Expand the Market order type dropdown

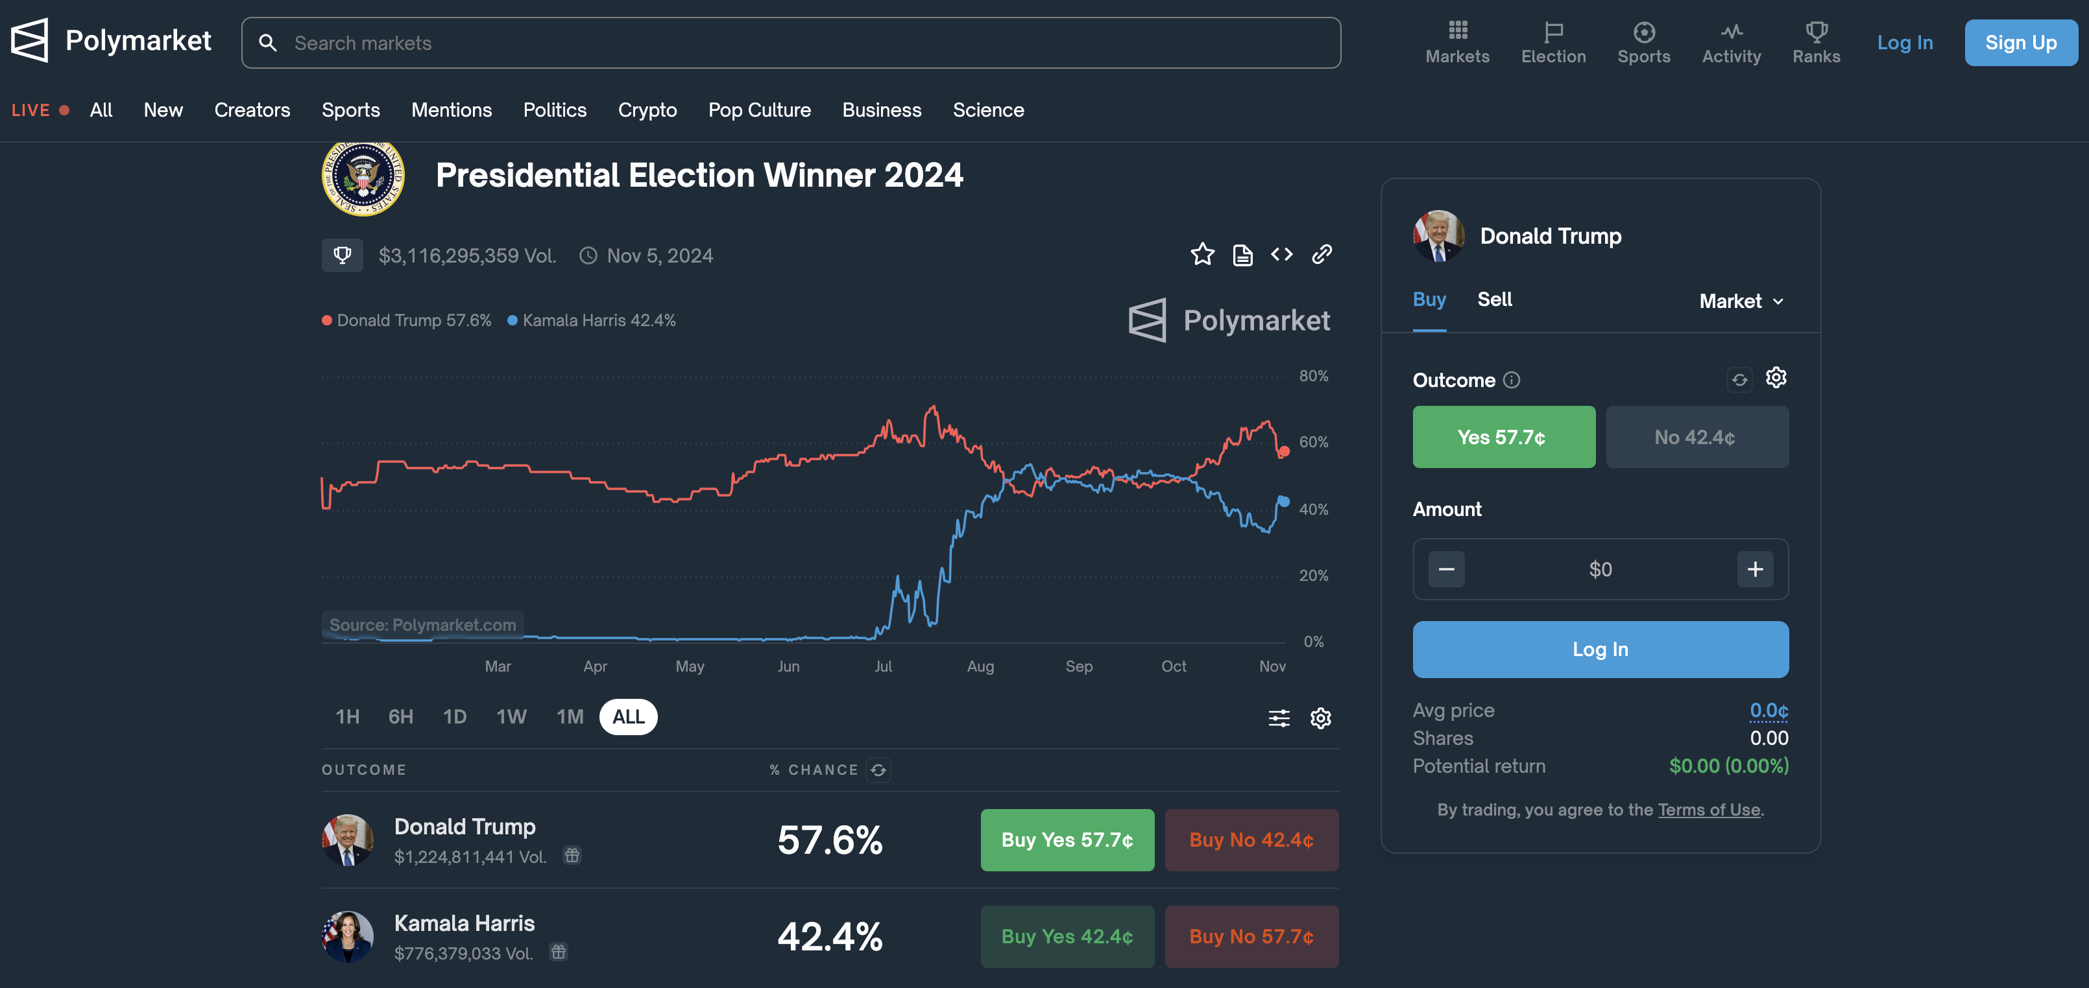pyautogui.click(x=1741, y=301)
